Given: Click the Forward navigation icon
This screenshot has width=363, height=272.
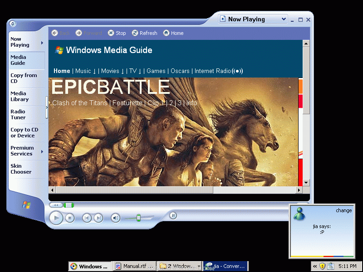Looking at the screenshot, I should [x=78, y=33].
